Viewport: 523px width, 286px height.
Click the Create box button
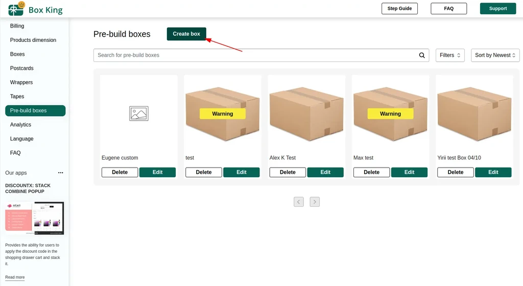click(x=186, y=34)
